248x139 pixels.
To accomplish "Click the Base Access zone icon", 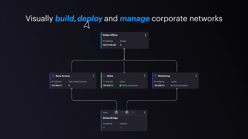I will click(x=53, y=76).
